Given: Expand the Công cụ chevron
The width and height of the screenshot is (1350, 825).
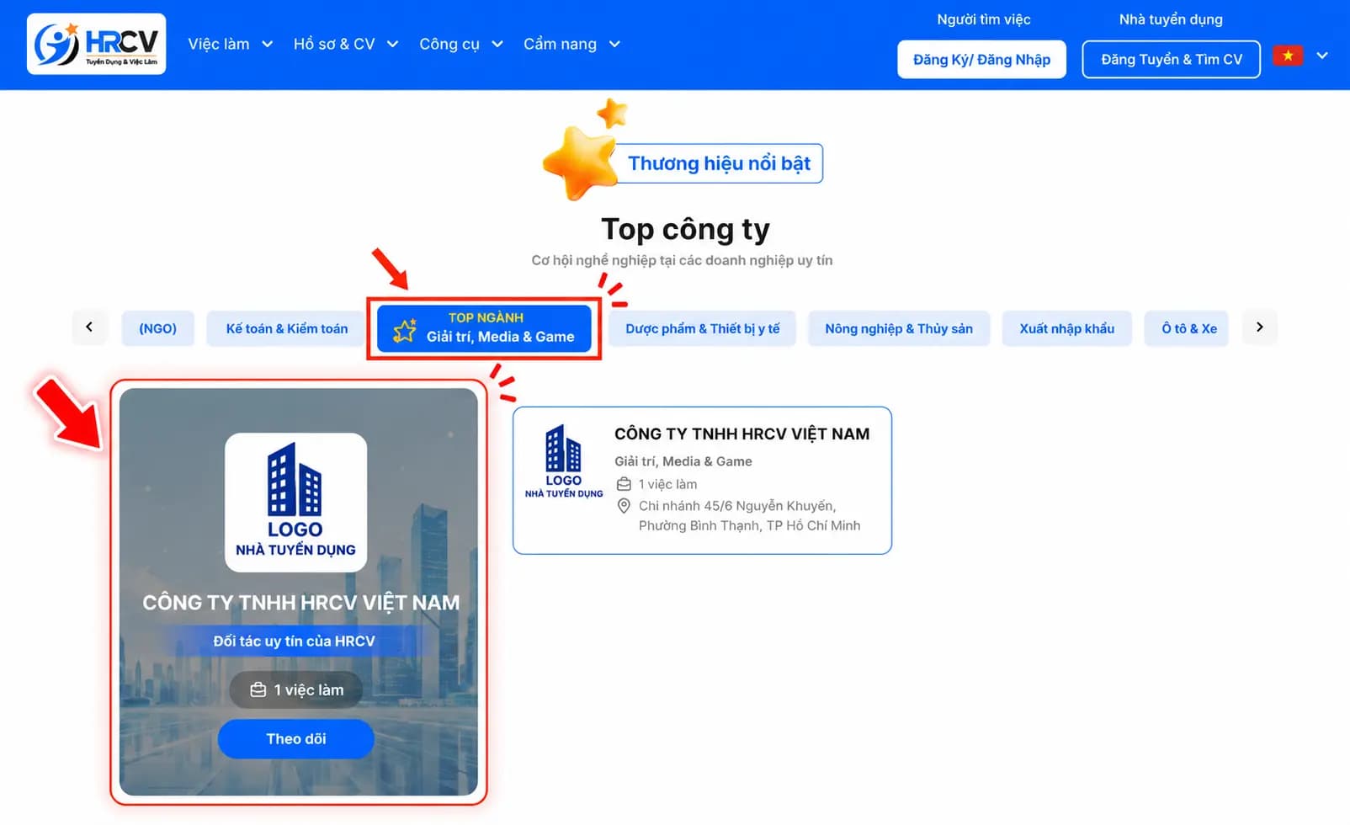Looking at the screenshot, I should [x=497, y=44].
